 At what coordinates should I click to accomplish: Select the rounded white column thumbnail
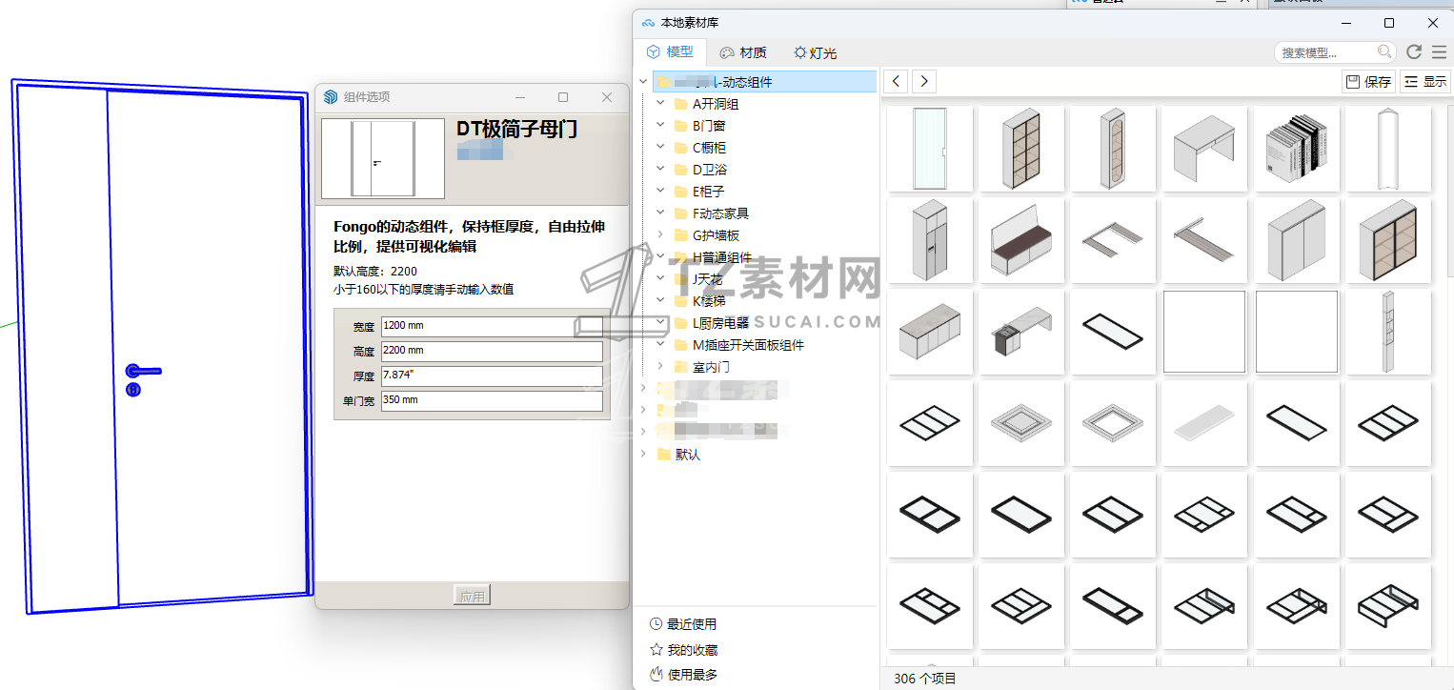1388,149
